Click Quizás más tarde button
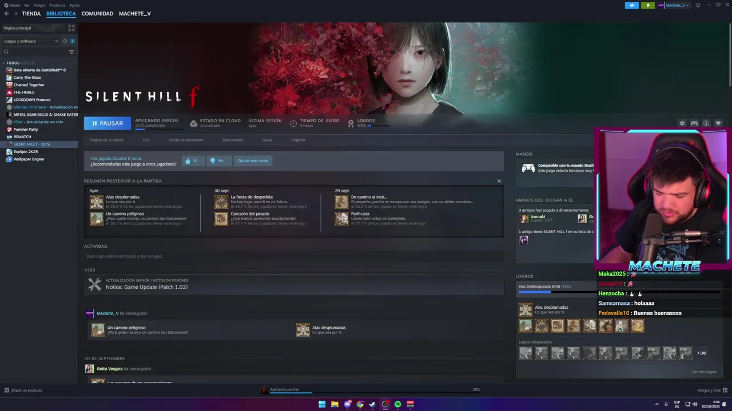This screenshot has width=732, height=411. (x=253, y=161)
